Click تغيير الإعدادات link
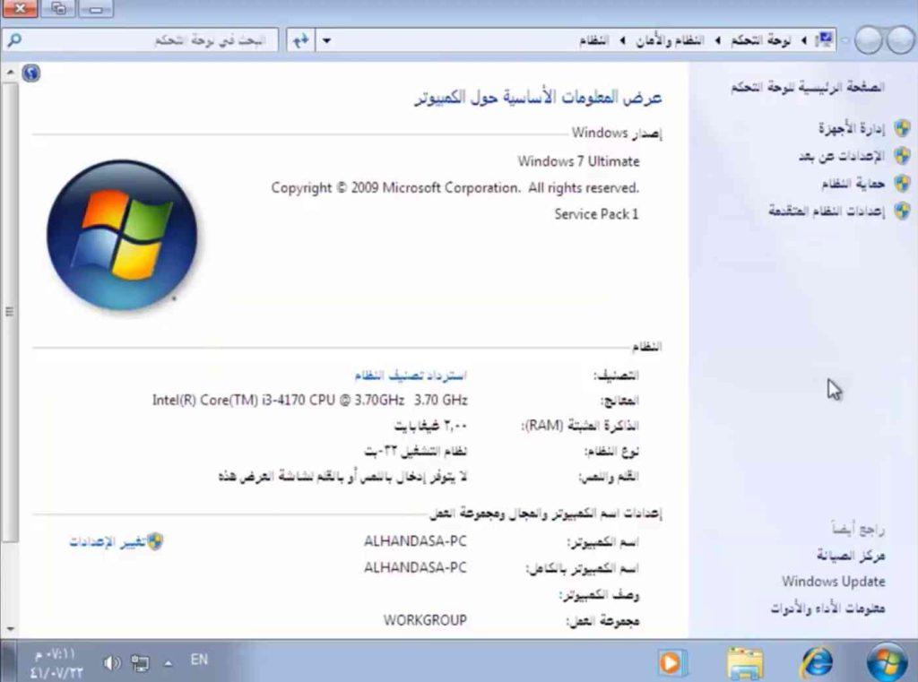918x682 pixels. (108, 542)
